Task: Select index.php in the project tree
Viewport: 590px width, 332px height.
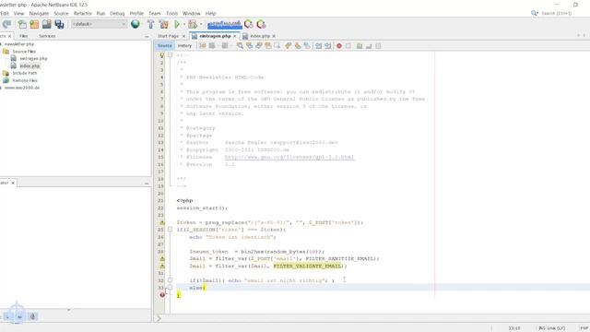Action: click(29, 65)
